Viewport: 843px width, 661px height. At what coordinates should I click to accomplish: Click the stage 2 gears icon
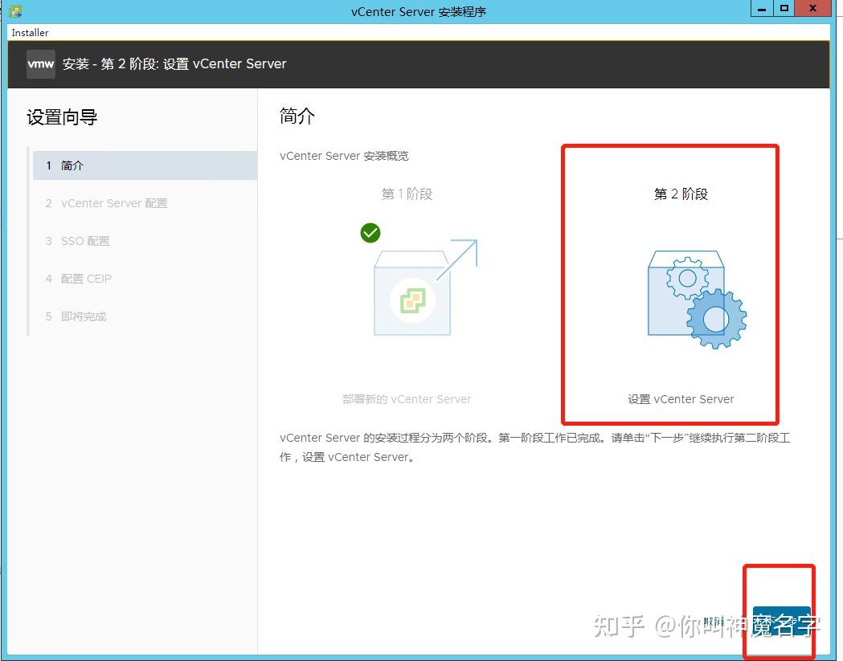pos(696,296)
